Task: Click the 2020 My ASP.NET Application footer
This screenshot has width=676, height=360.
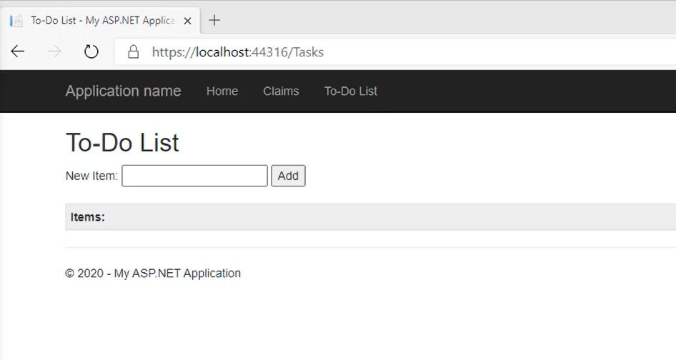Action: pyautogui.click(x=153, y=274)
